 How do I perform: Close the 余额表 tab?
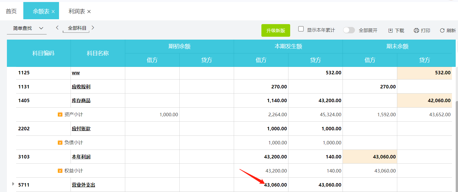pyautogui.click(x=53, y=12)
